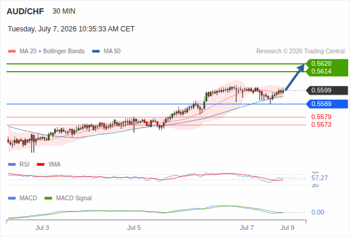
Task: Click the black 0.5599 current price tag
Action: point(327,90)
